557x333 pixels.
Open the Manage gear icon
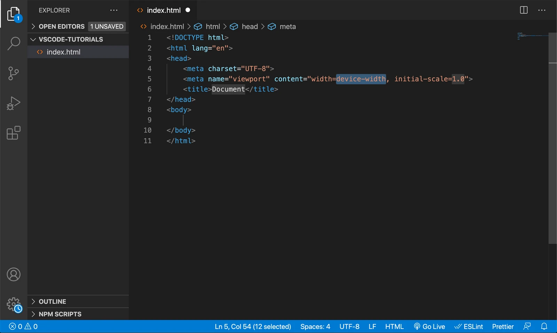[x=14, y=304]
